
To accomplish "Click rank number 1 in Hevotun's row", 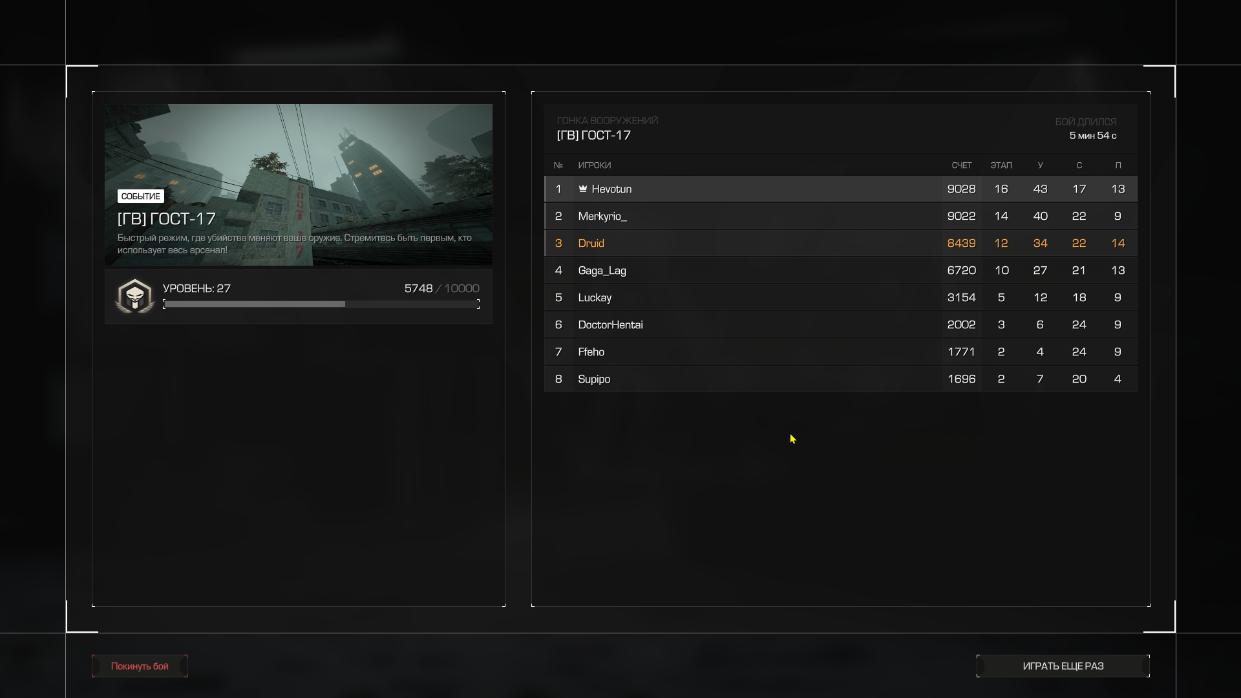I will tap(558, 189).
